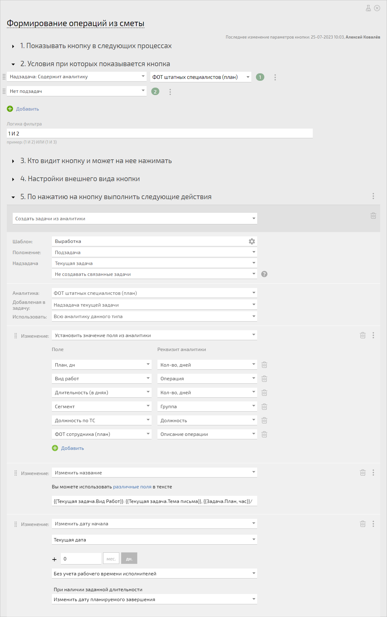The image size is (387, 617).
Task: Toggle the мес. unit button
Action: coord(111,558)
